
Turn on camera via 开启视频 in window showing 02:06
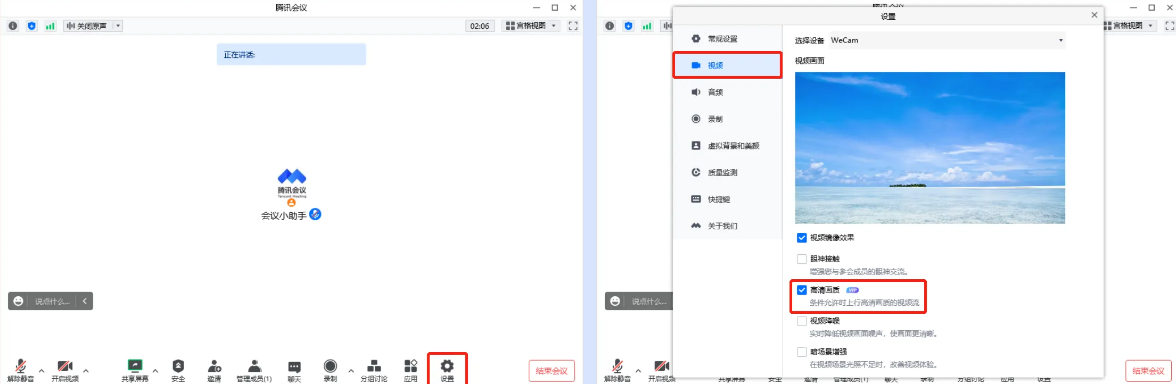click(65, 371)
